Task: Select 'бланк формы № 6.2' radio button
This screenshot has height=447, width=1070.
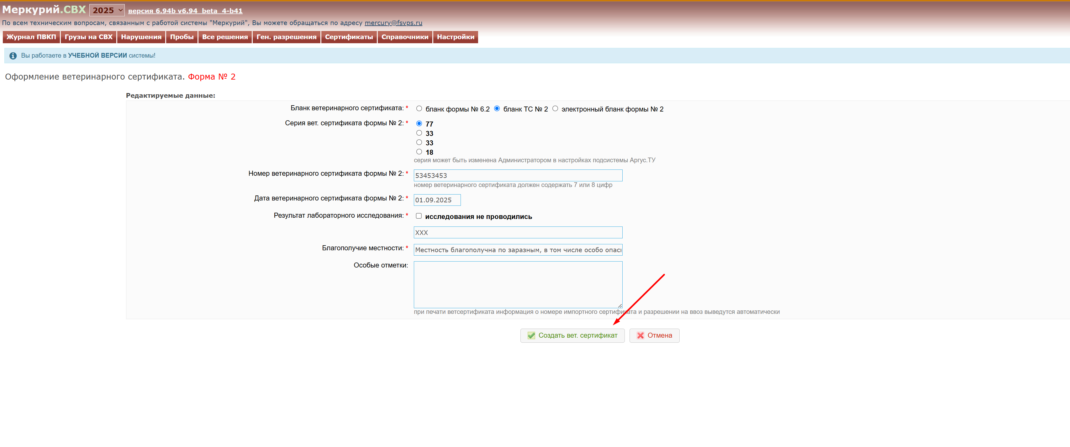Action: 419,109
